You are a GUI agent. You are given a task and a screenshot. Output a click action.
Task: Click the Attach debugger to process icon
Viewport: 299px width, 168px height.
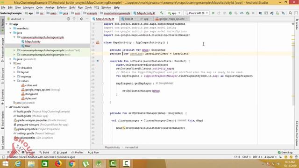click(x=248, y=13)
